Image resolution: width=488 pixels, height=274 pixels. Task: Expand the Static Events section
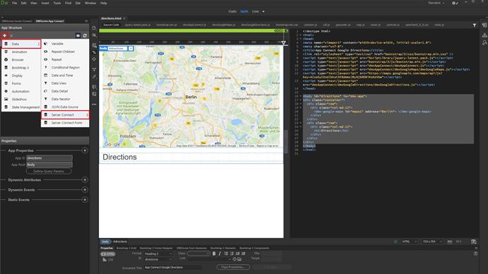tap(85, 200)
